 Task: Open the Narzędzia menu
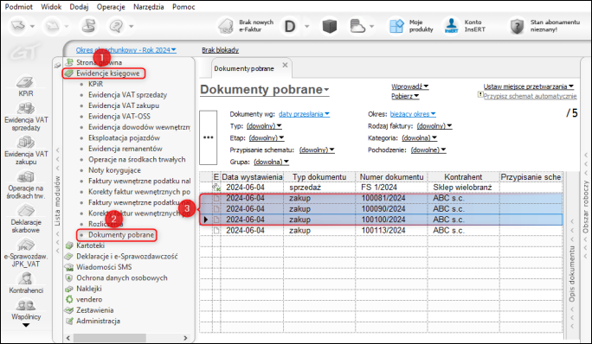[x=148, y=7]
